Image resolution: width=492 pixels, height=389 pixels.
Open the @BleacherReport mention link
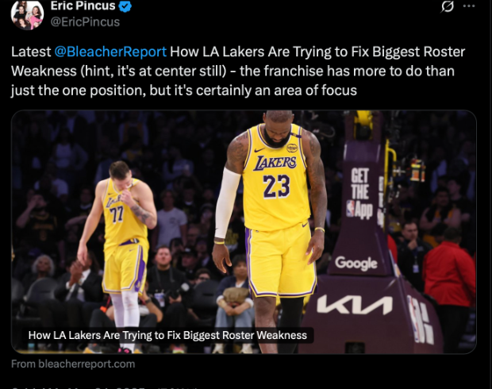(x=110, y=52)
